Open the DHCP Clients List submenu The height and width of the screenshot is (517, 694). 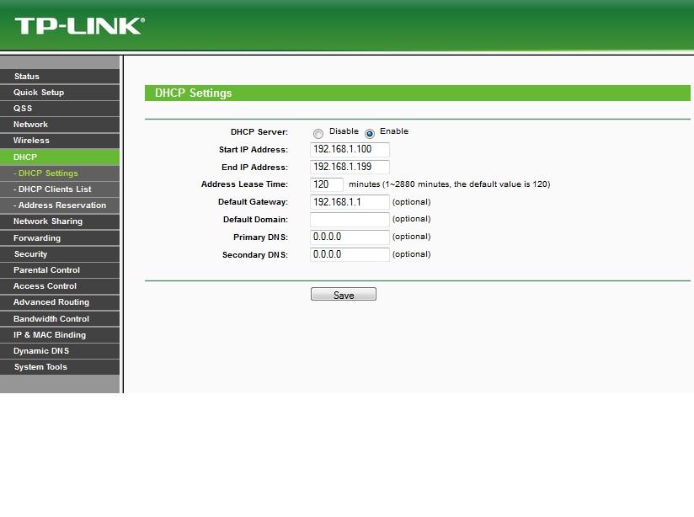point(60,189)
